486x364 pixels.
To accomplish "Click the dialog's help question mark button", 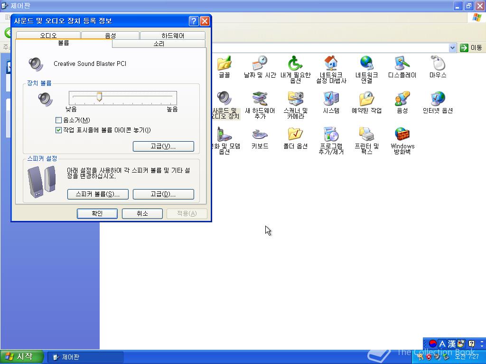I will tap(194, 21).
